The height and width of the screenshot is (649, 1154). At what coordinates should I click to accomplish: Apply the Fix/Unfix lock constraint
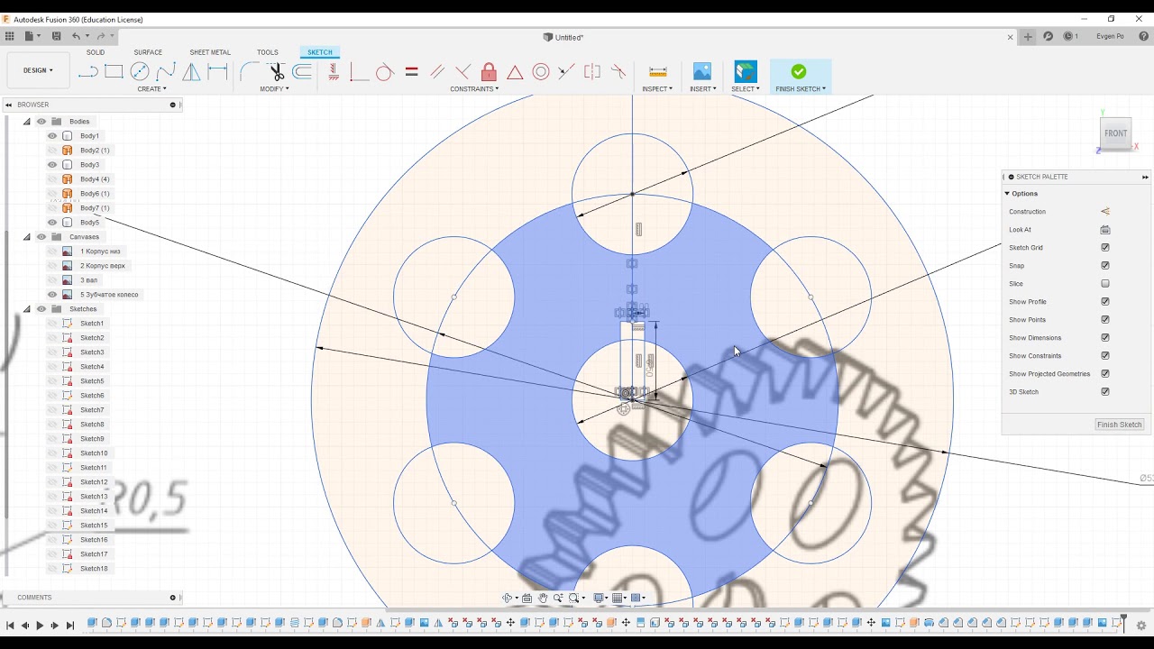pos(489,72)
